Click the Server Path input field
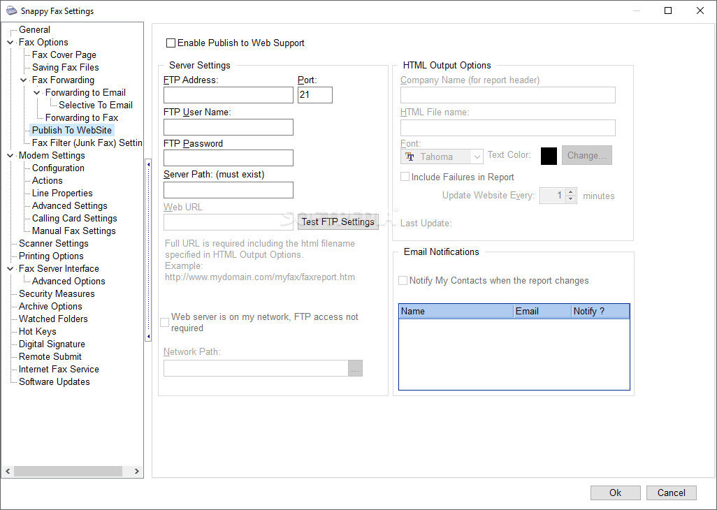This screenshot has width=717, height=510. click(229, 190)
